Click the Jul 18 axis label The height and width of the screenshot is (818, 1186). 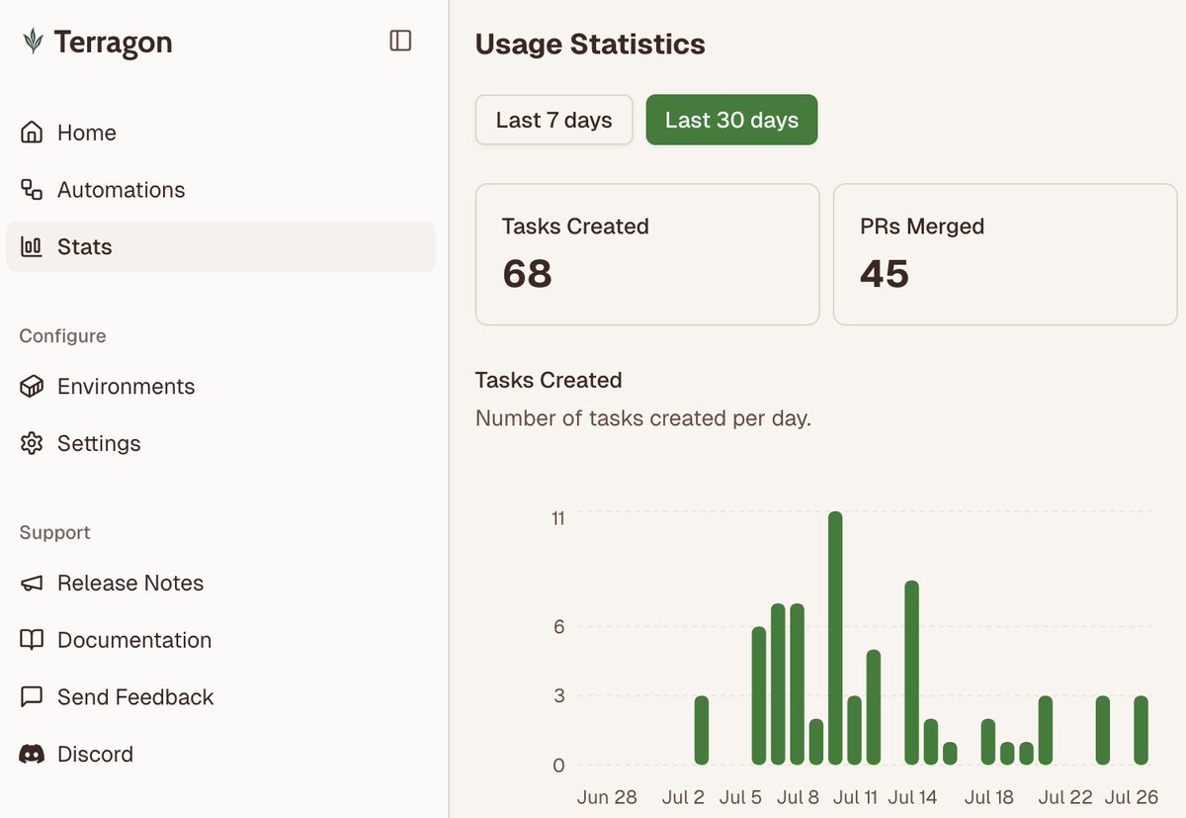(989, 797)
